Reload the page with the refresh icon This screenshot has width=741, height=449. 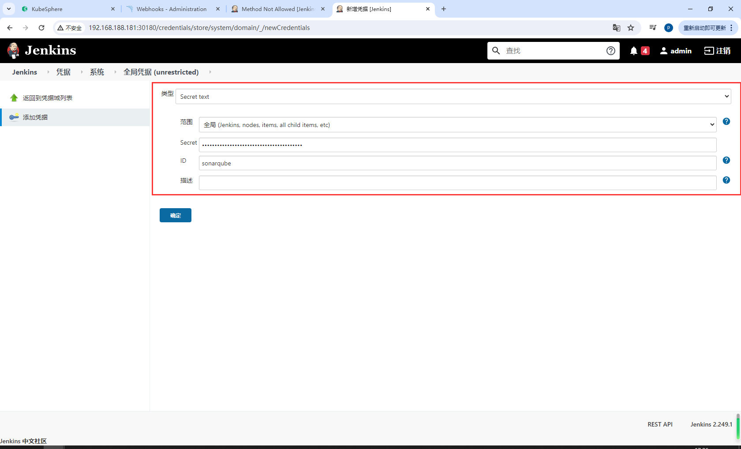[41, 28]
